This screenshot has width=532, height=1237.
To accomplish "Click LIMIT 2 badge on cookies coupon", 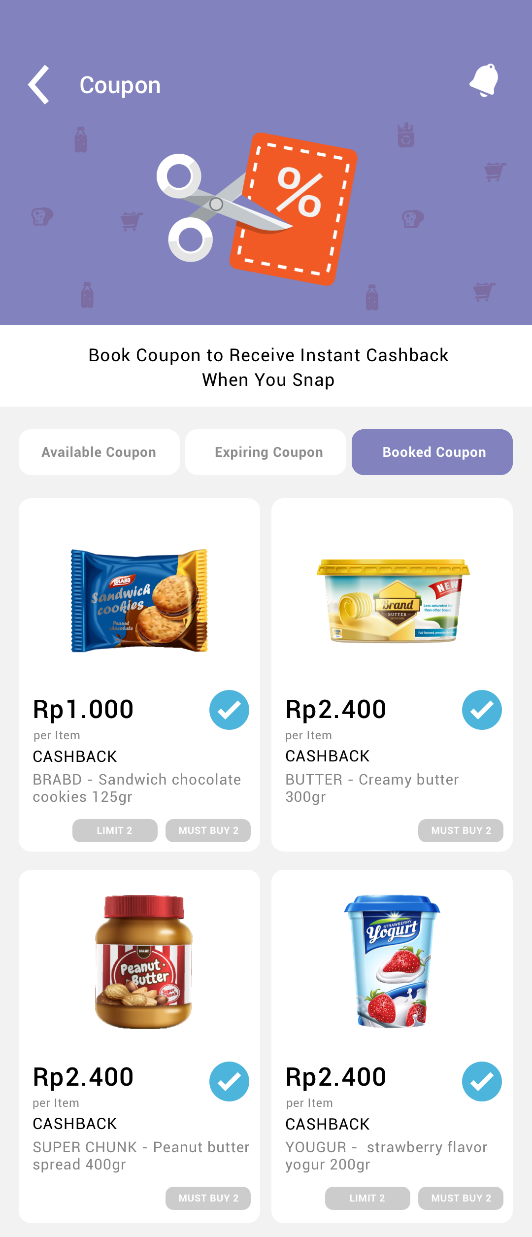I will click(115, 830).
